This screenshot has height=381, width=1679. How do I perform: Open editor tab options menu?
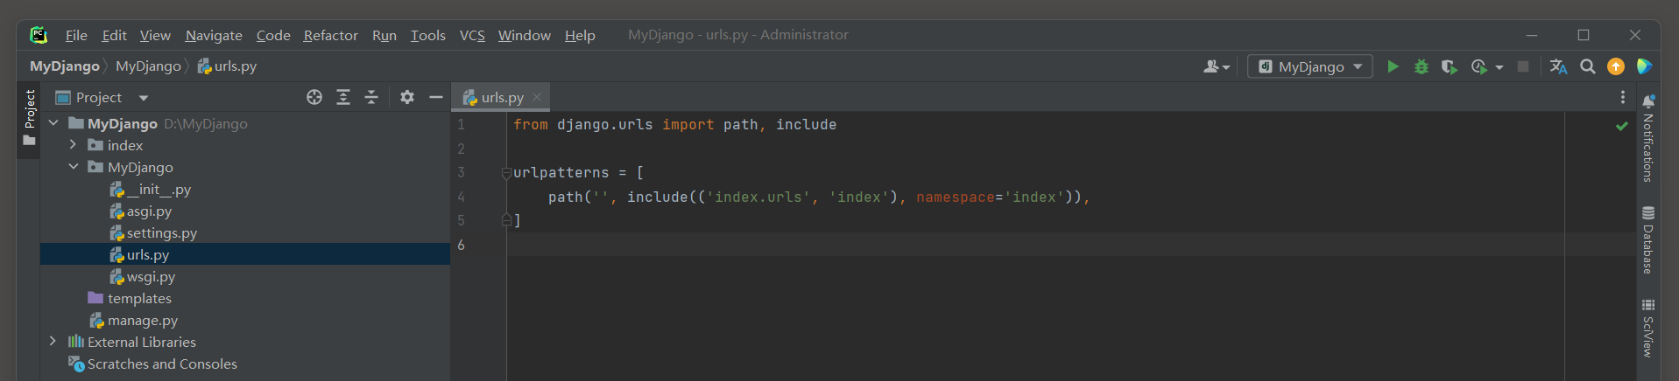[x=1622, y=97]
